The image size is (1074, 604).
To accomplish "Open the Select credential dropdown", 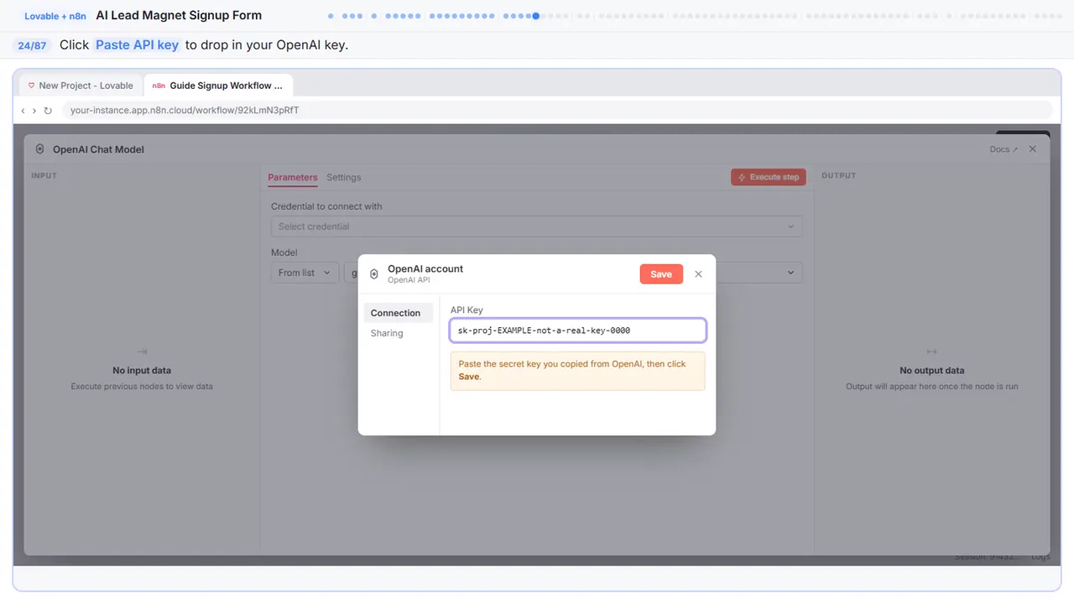I will click(x=536, y=226).
